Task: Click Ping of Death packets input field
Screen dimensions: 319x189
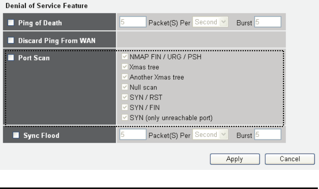Action: coord(133,22)
